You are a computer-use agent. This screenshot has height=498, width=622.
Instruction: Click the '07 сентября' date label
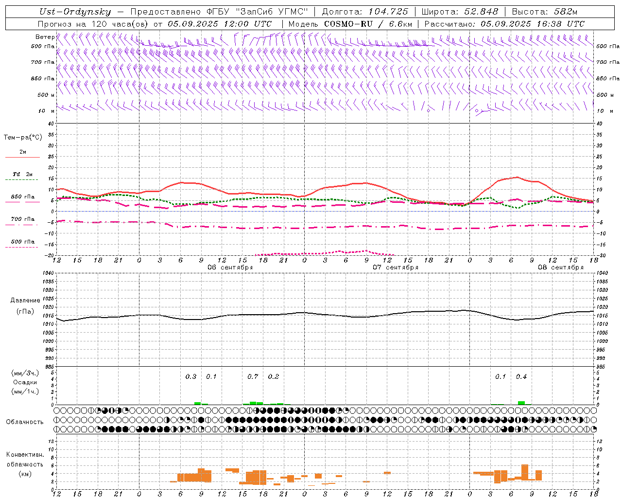[396, 267]
